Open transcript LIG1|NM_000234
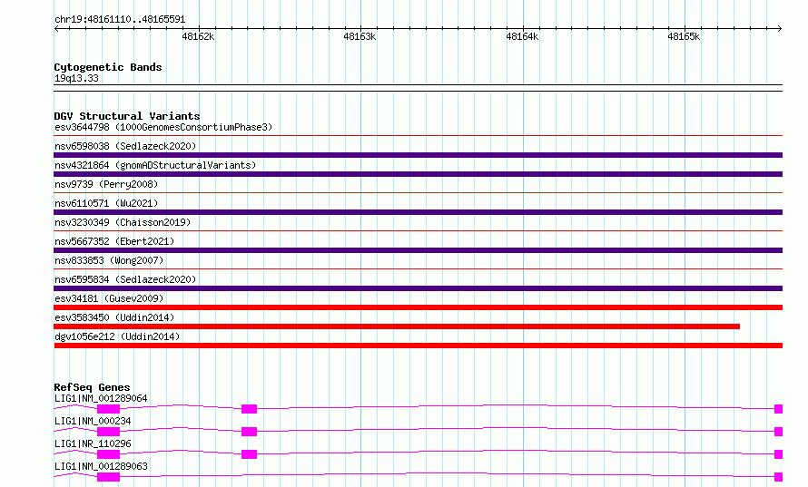This screenshot has height=487, width=808. point(93,421)
